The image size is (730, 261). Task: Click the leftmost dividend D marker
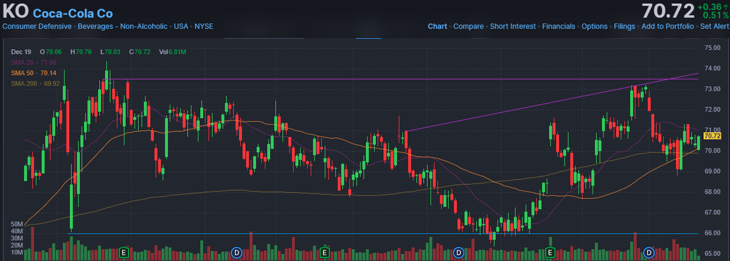pos(237,251)
